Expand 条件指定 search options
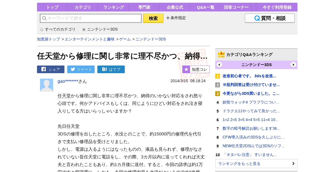 click(176, 18)
